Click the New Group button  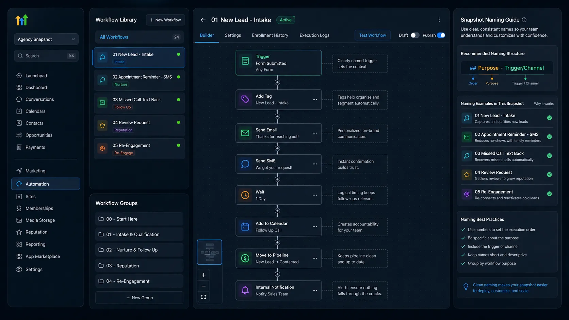[x=139, y=298]
